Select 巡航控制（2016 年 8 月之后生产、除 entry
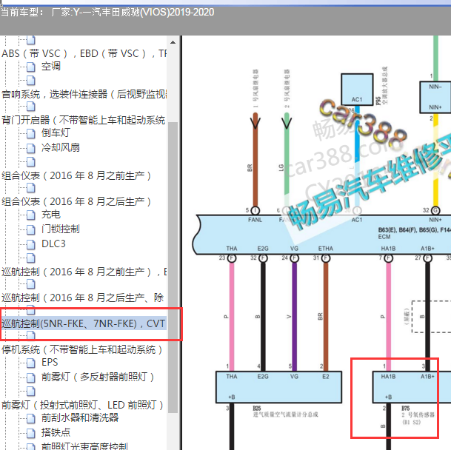451x450 pixels. click(x=82, y=298)
